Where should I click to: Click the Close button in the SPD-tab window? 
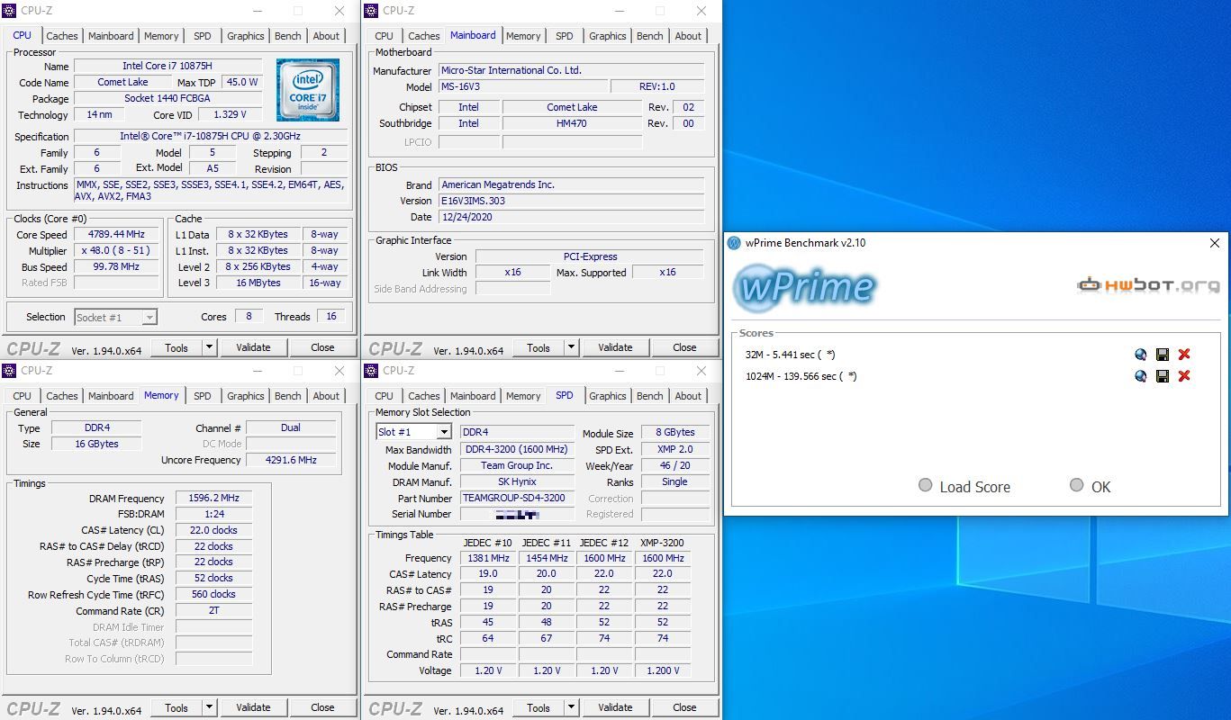(684, 707)
